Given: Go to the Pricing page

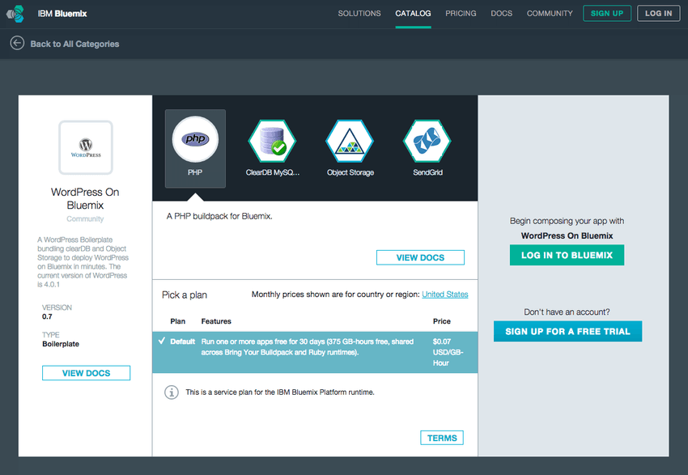Looking at the screenshot, I should pyautogui.click(x=461, y=14).
